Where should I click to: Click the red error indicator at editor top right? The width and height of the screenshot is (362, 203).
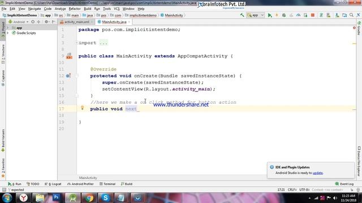click(x=354, y=28)
